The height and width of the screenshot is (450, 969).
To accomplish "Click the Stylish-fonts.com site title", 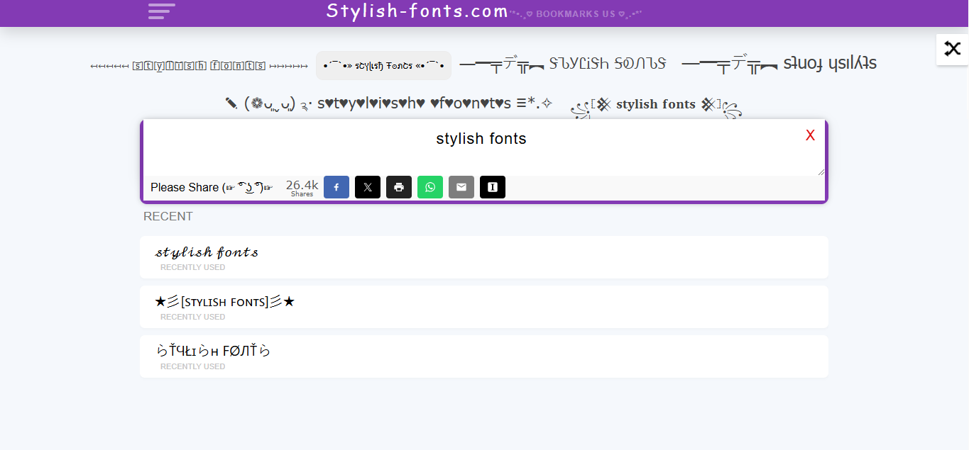I will [417, 11].
